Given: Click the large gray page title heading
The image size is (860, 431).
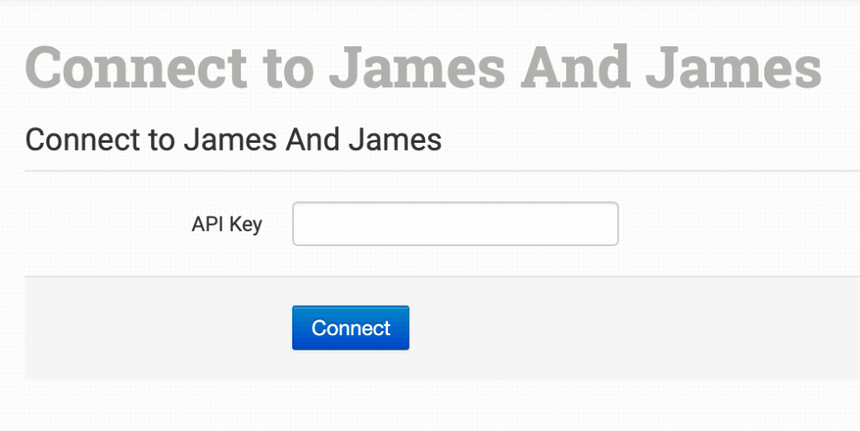Looking at the screenshot, I should pos(423,67).
